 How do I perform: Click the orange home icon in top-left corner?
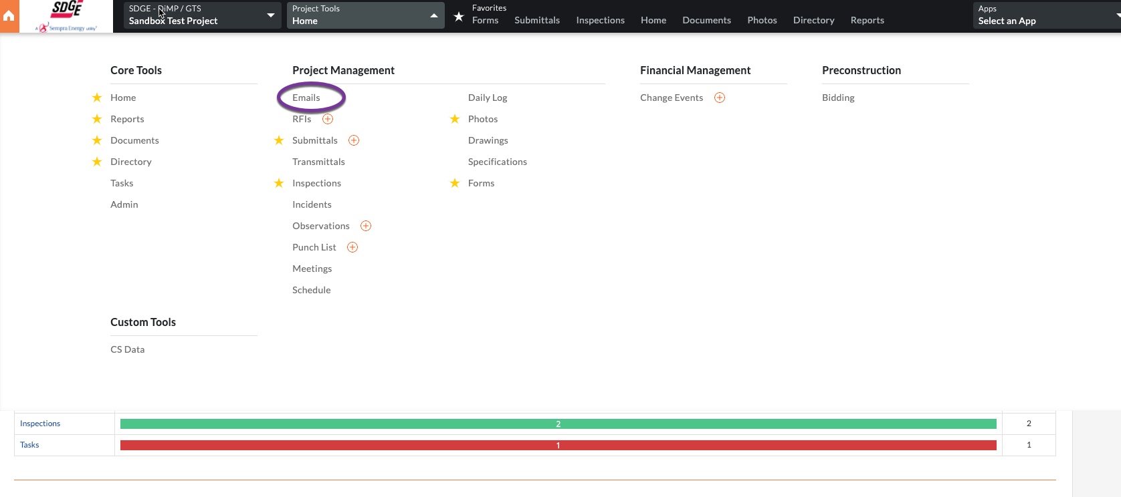(9, 16)
